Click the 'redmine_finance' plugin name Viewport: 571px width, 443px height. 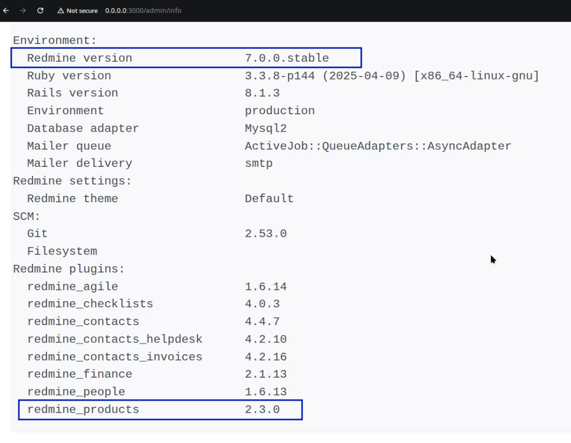[79, 374]
